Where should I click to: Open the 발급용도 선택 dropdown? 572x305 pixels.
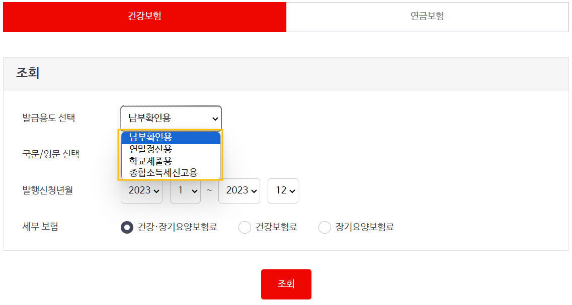tap(170, 118)
